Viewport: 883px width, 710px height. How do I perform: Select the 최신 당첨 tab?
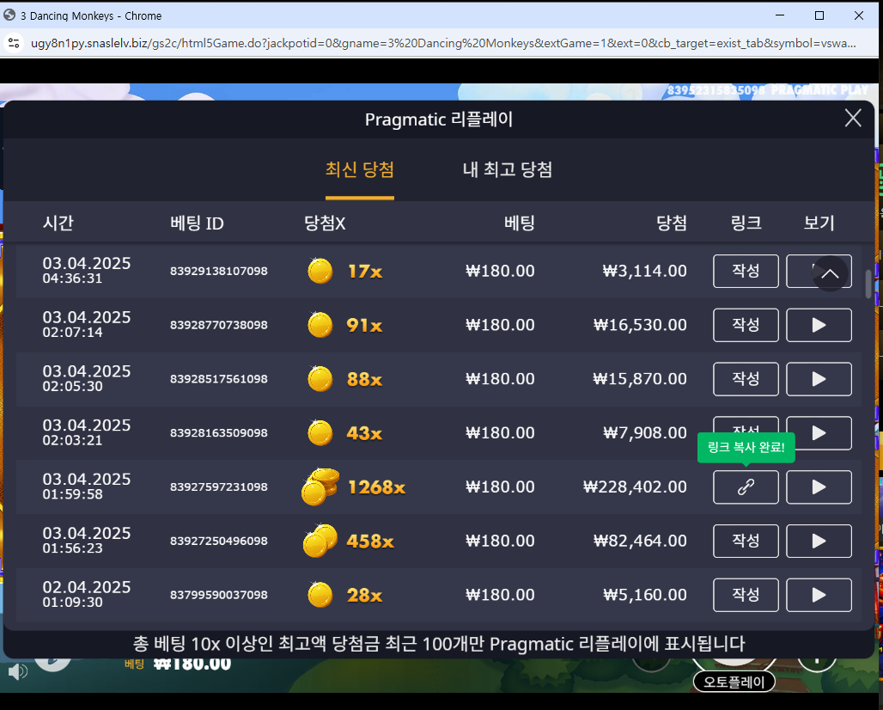tap(360, 169)
